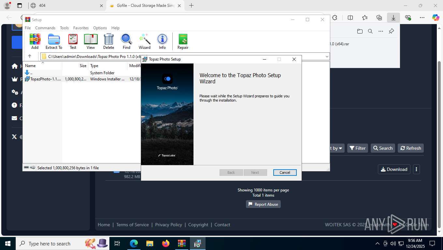Screen dimensions: 443x250
Task: Close the Gofile browser tab
Action: point(179,6)
